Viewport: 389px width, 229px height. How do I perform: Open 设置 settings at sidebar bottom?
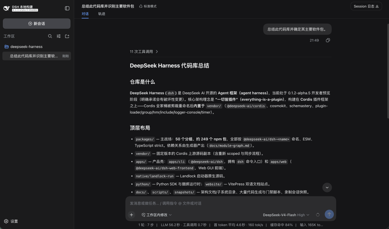point(11,221)
